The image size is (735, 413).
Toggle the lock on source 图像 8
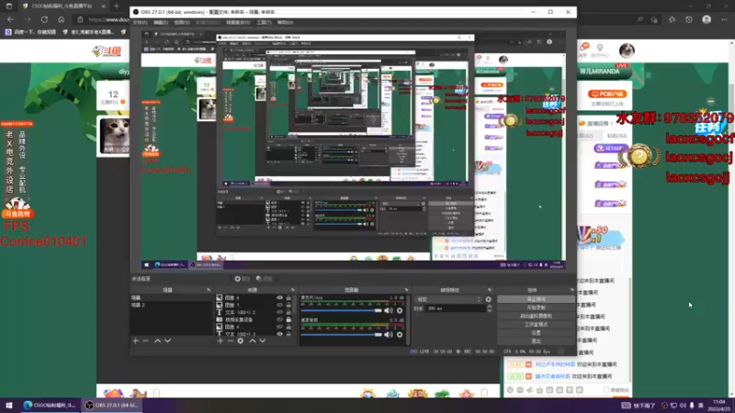(288, 297)
